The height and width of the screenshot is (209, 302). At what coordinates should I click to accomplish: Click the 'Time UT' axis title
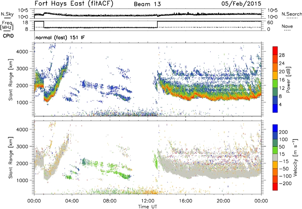pos(148,206)
